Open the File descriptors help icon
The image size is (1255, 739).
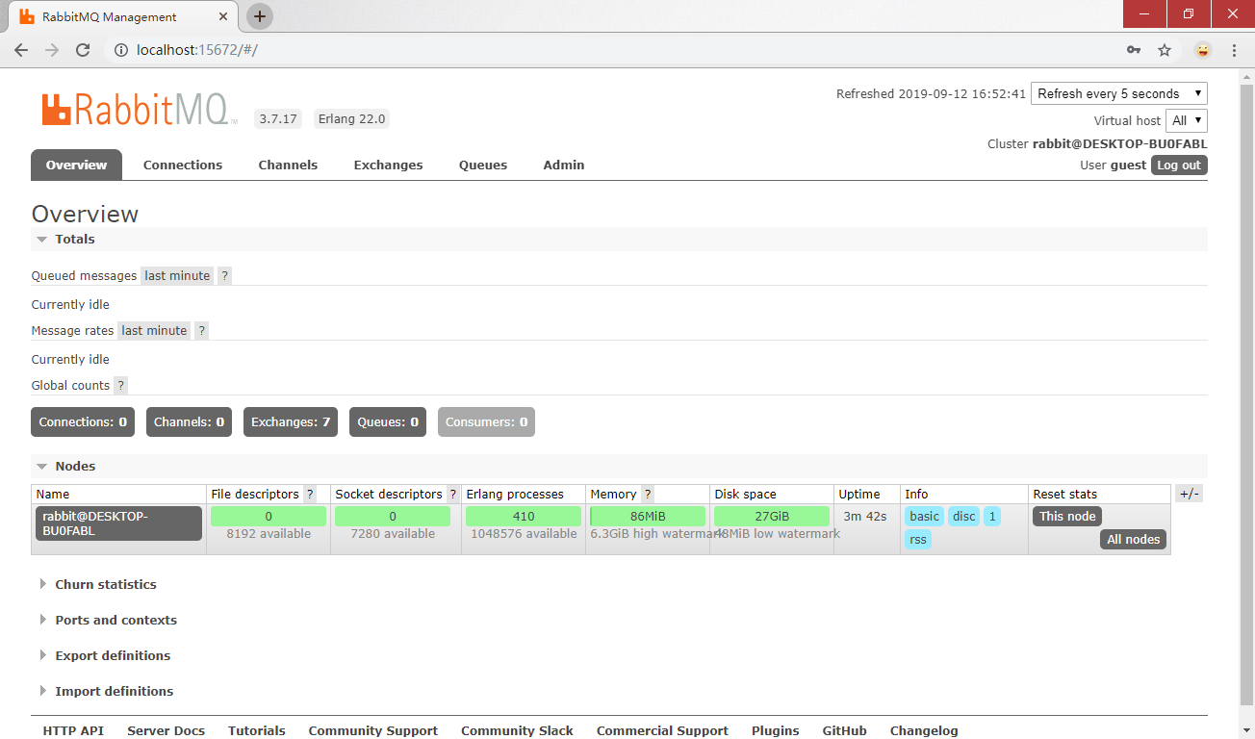point(310,494)
